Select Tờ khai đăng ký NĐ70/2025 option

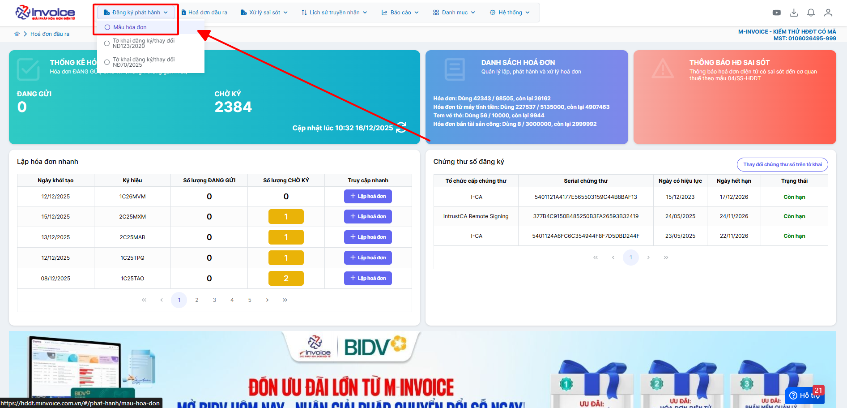coord(107,62)
